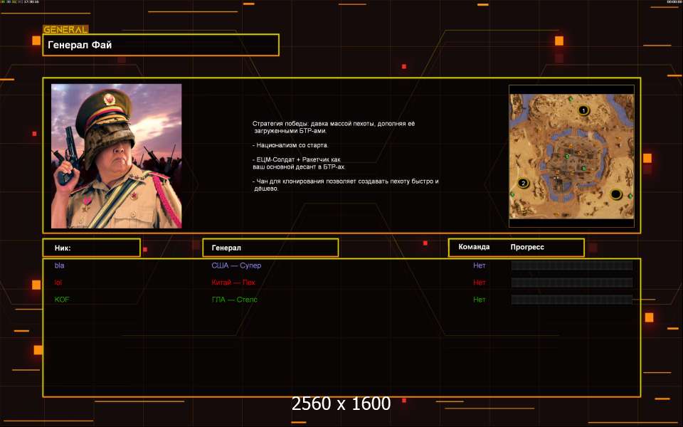Click the "Национализм со старта" tip line
Screen dimensions: 683x427
click(x=290, y=145)
